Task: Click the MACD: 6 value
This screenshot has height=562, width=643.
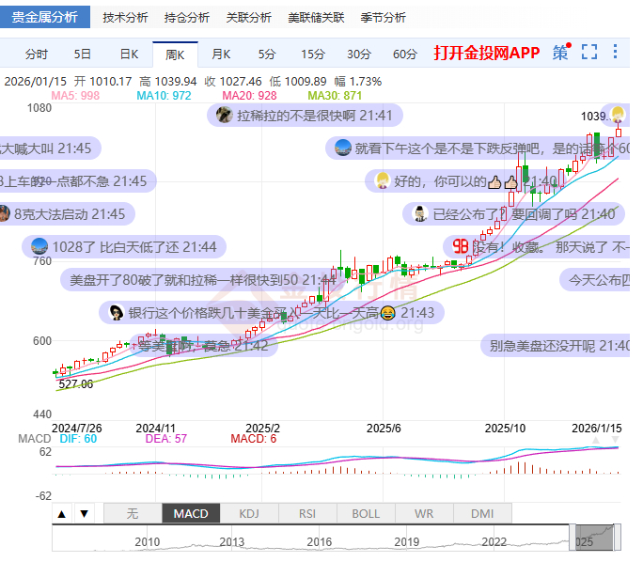Action: click(254, 439)
